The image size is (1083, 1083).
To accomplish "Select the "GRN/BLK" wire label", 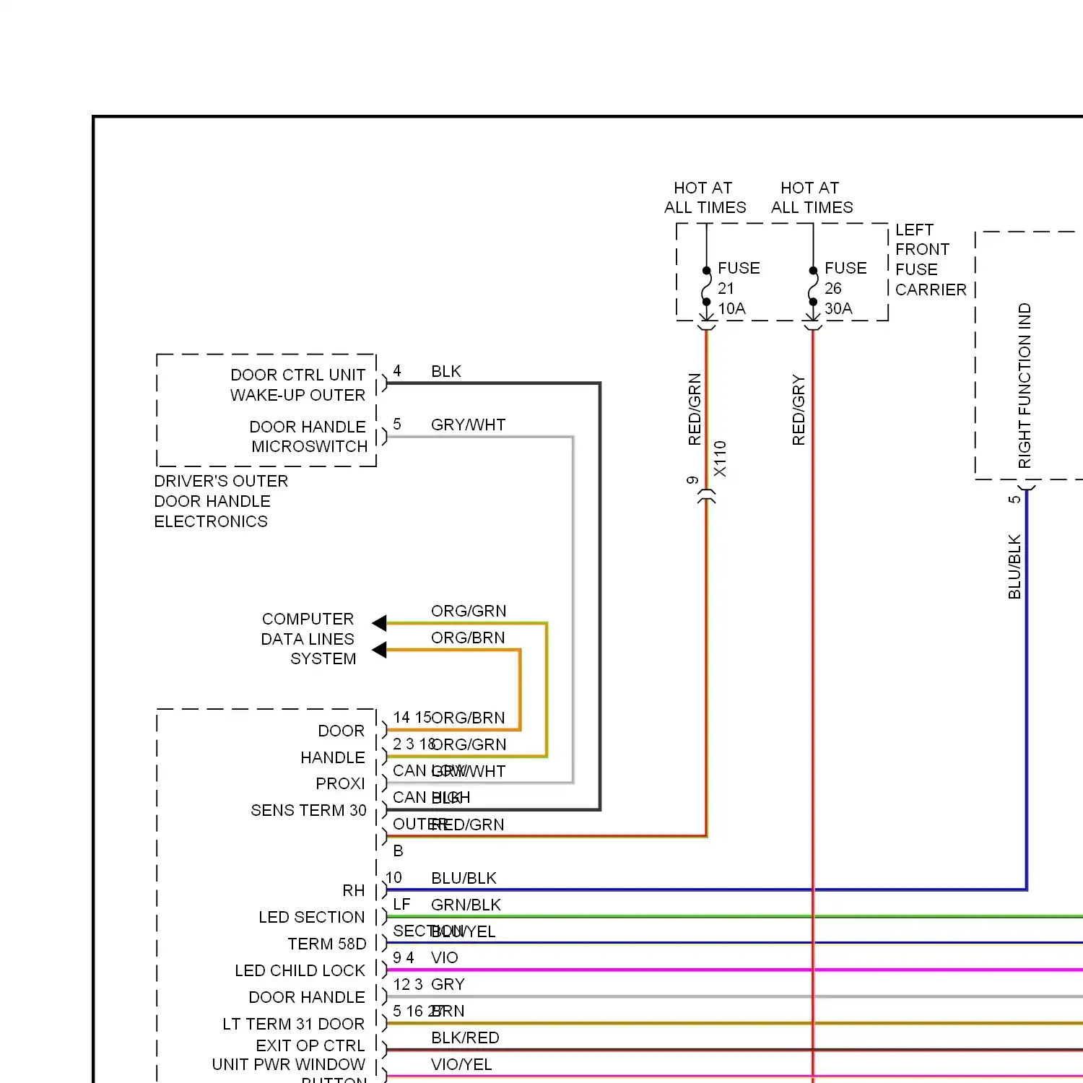I will pyautogui.click(x=466, y=905).
